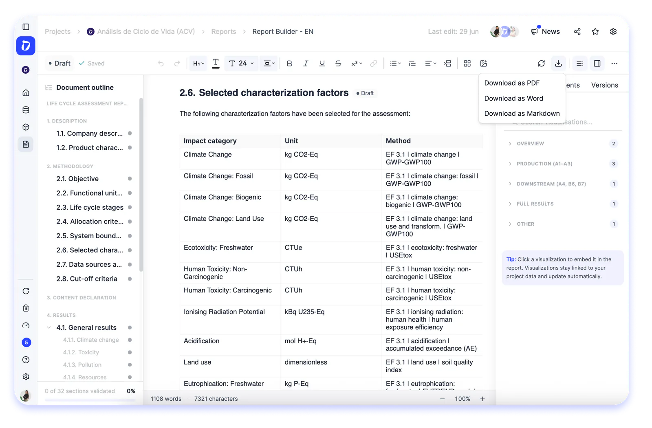
Task: Open Análisis de Ciclo de Vida breadcrumb
Action: (x=141, y=32)
